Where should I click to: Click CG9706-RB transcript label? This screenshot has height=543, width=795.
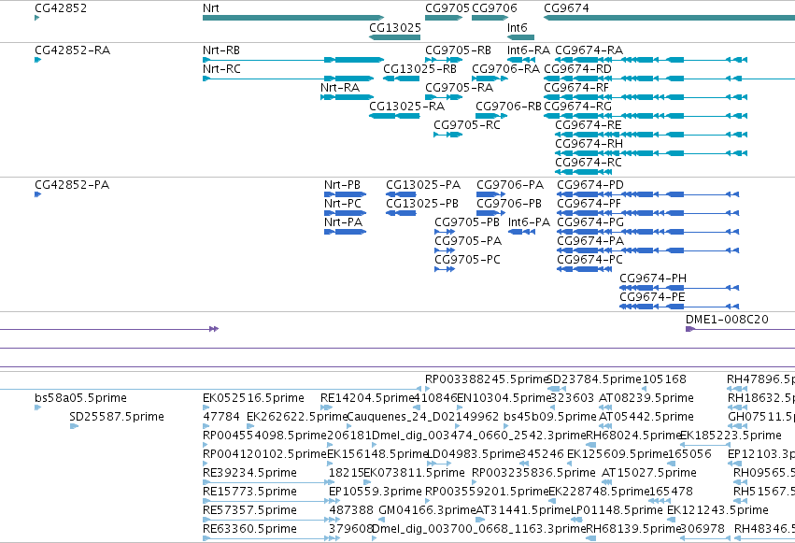508,107
